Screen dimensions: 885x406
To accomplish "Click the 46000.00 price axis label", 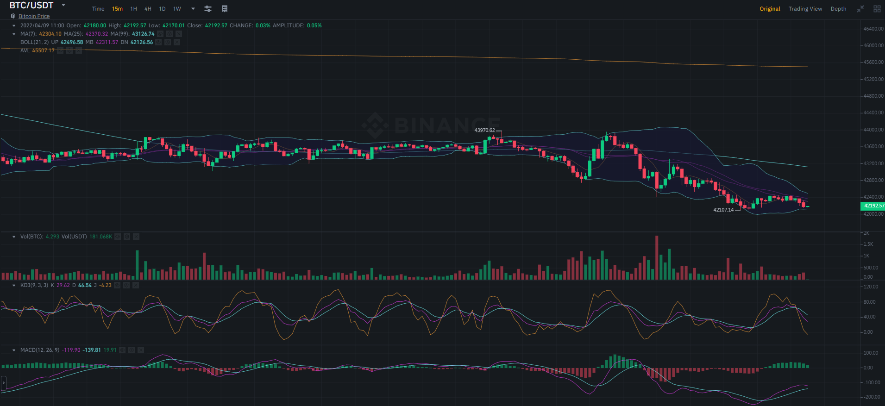I will coord(873,45).
